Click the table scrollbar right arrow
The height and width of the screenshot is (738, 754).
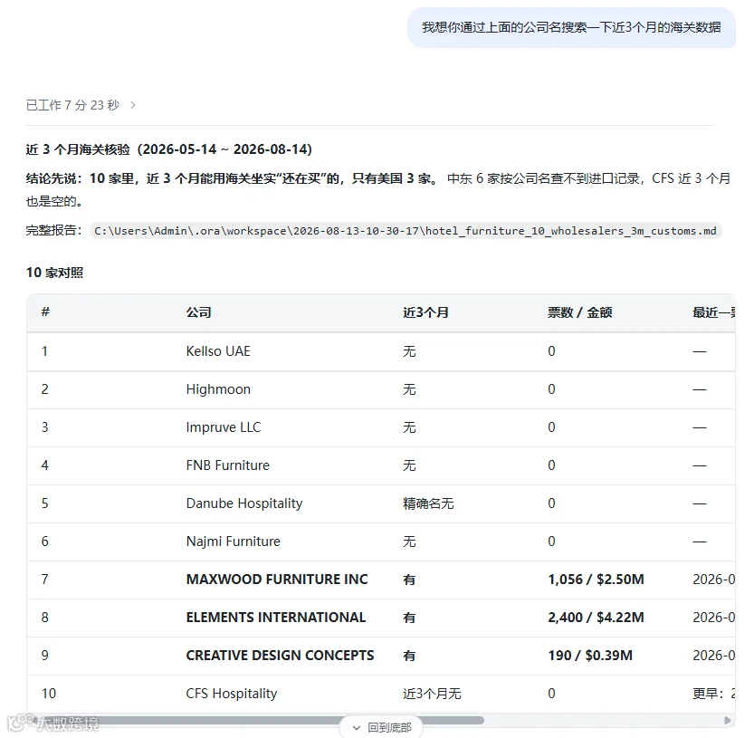728,720
